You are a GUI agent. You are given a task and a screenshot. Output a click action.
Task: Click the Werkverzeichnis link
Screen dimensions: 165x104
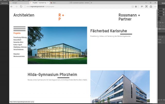pyautogui.click(x=19, y=56)
